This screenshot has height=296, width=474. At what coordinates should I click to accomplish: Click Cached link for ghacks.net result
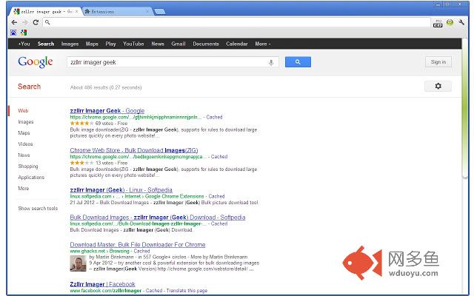tap(141, 252)
